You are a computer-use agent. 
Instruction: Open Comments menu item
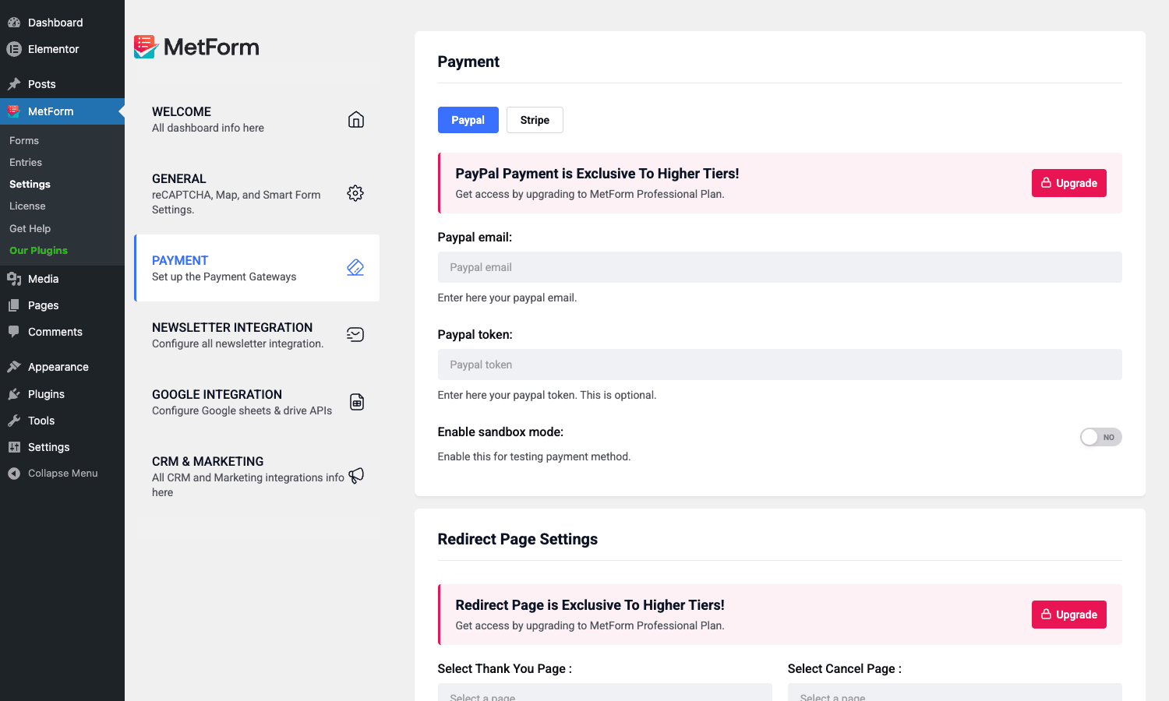tap(62, 332)
